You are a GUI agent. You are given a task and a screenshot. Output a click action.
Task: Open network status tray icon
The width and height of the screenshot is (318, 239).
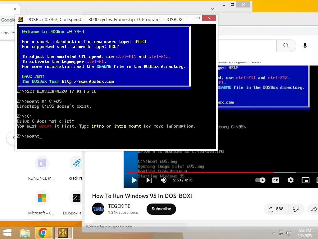point(281,233)
